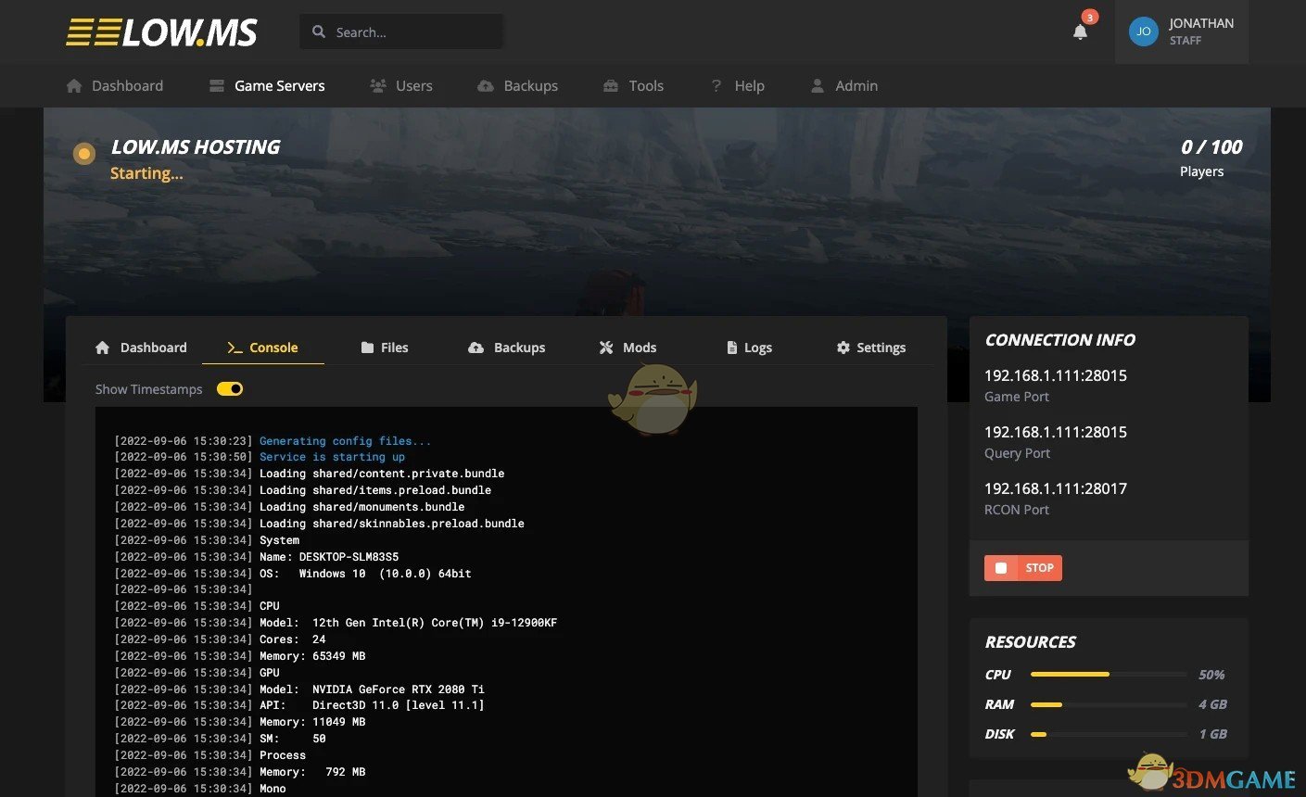The image size is (1306, 797).
Task: Open the JONATHAN STAFF account menu
Action: coord(1182,32)
